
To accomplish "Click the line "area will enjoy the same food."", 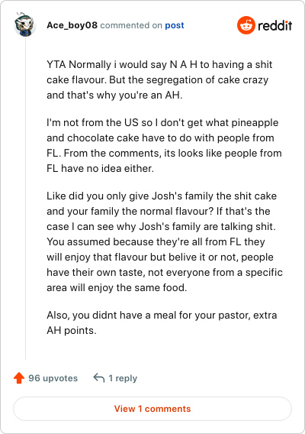I will (117, 287).
